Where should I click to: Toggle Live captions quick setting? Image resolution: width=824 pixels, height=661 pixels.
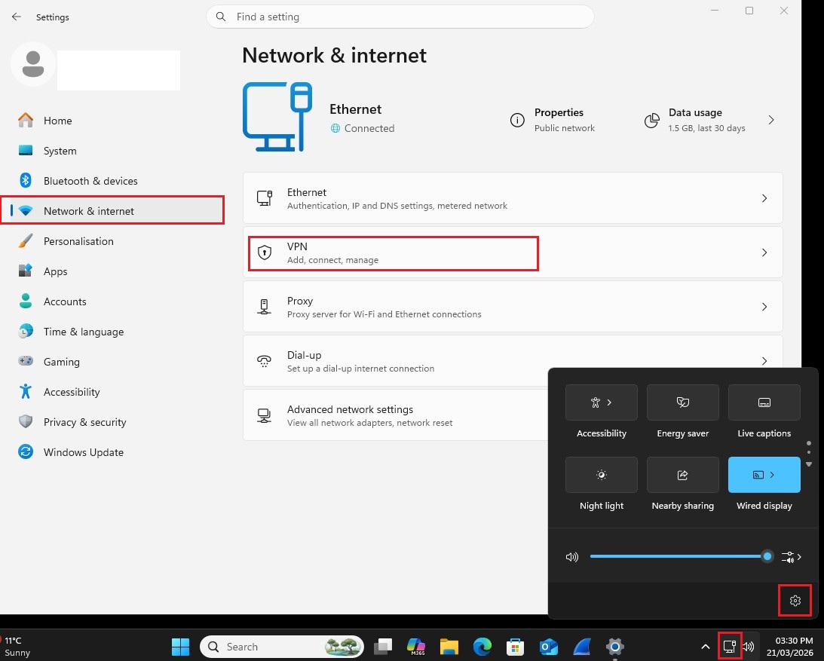click(x=764, y=402)
